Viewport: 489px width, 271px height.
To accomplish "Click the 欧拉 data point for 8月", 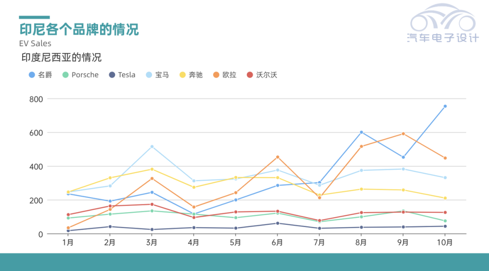I will click(361, 146).
